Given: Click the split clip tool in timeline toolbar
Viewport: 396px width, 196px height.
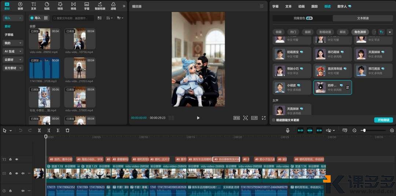Looking at the screenshot, I should pos(39,130).
